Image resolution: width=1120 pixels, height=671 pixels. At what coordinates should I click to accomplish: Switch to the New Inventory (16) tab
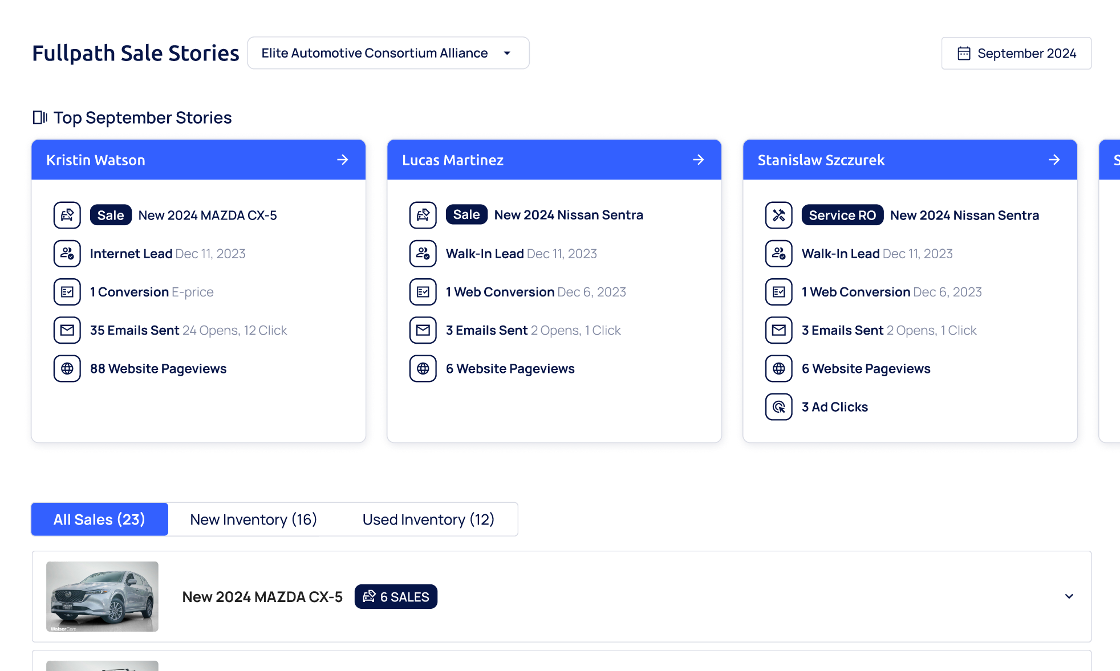[x=253, y=519]
